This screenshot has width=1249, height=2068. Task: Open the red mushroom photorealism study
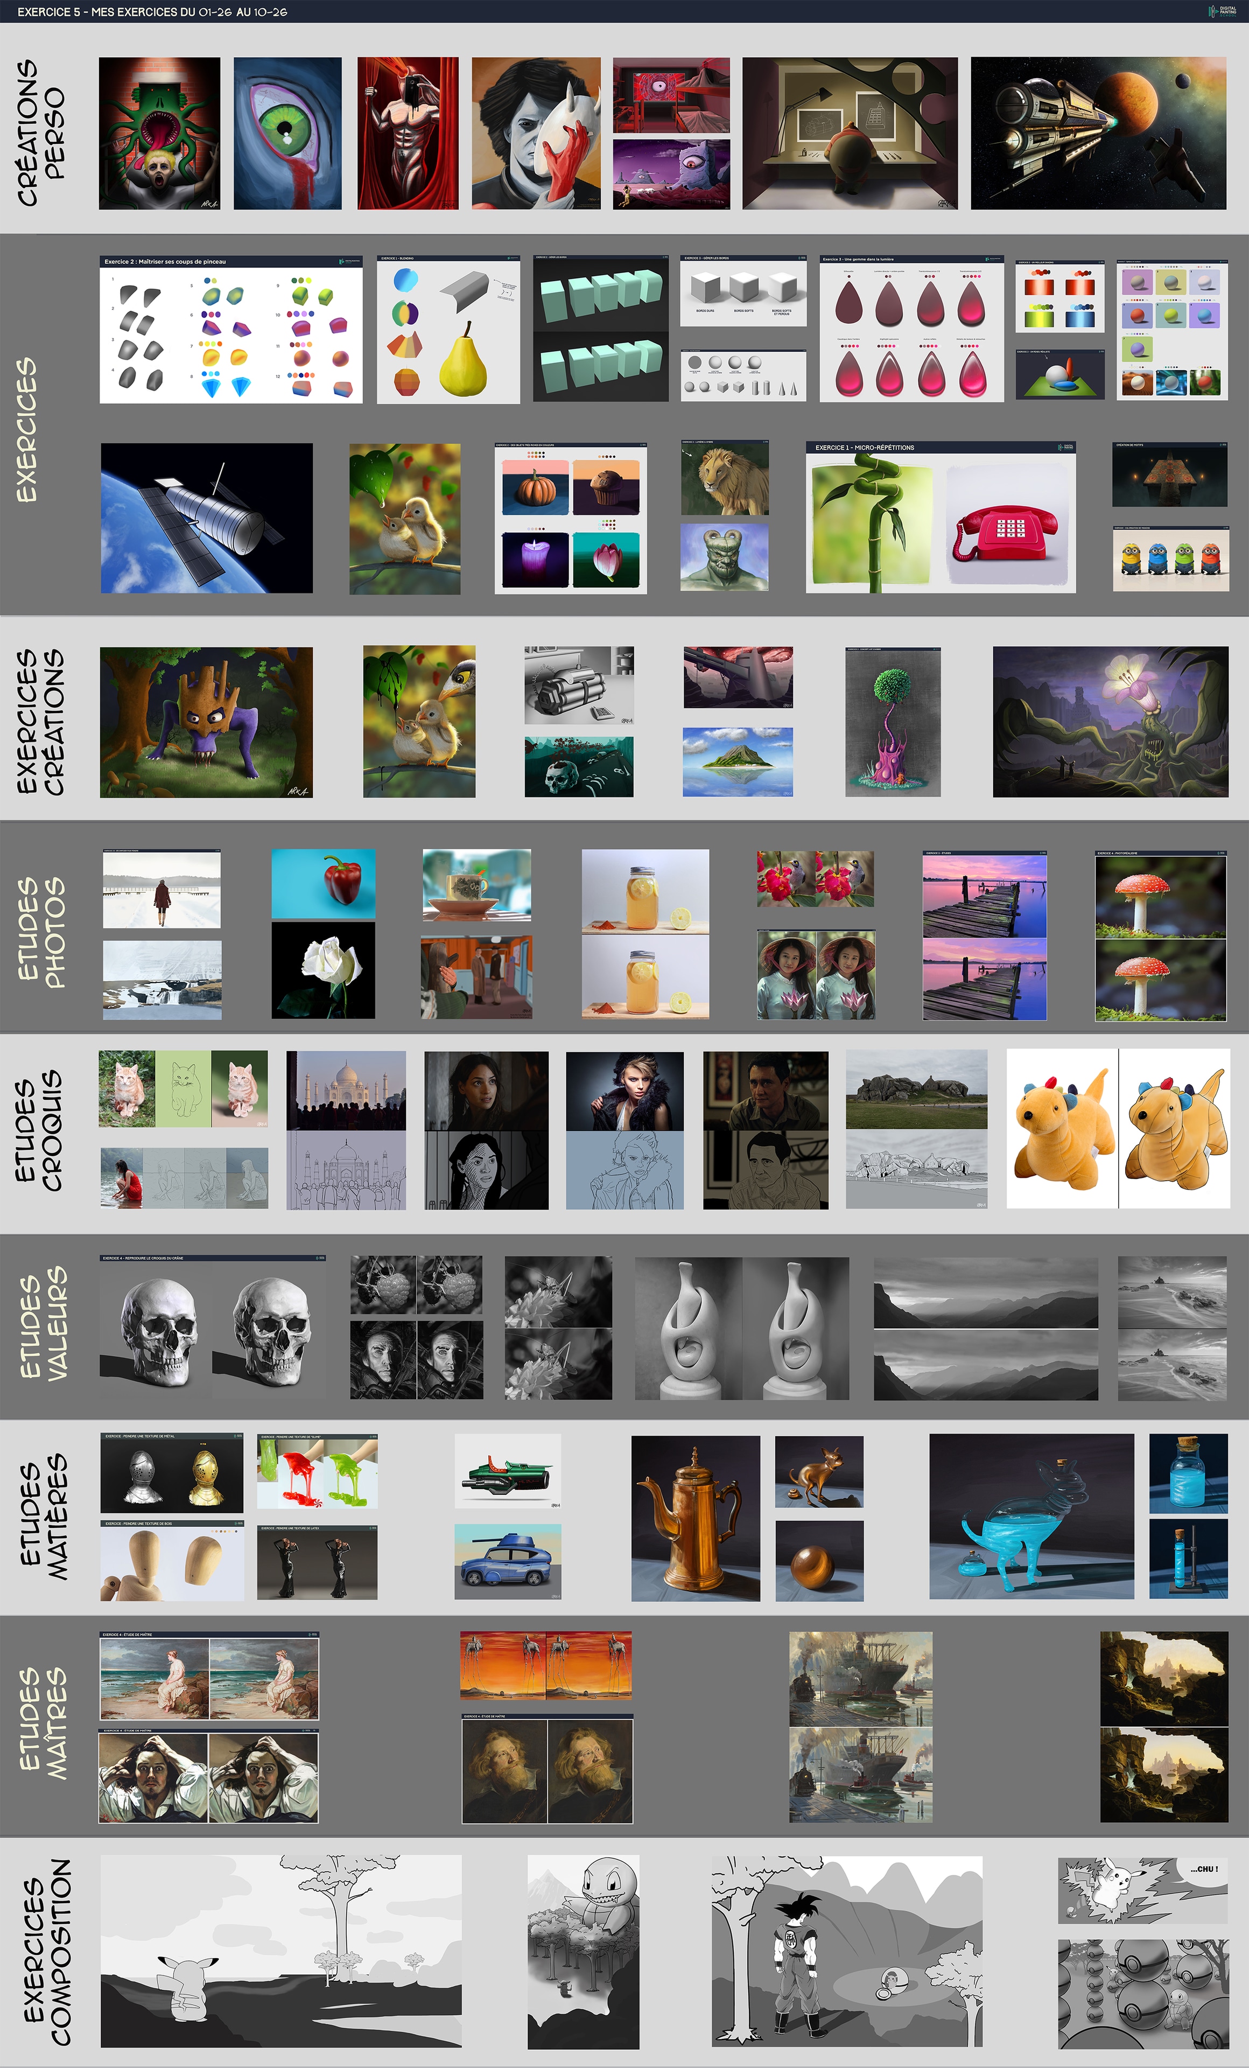coord(1161,937)
